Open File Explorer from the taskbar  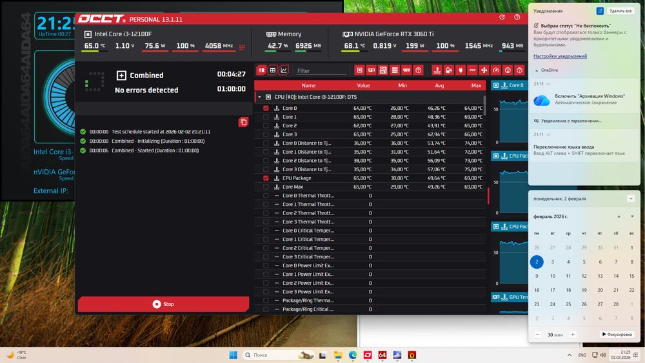pyautogui.click(x=338, y=355)
